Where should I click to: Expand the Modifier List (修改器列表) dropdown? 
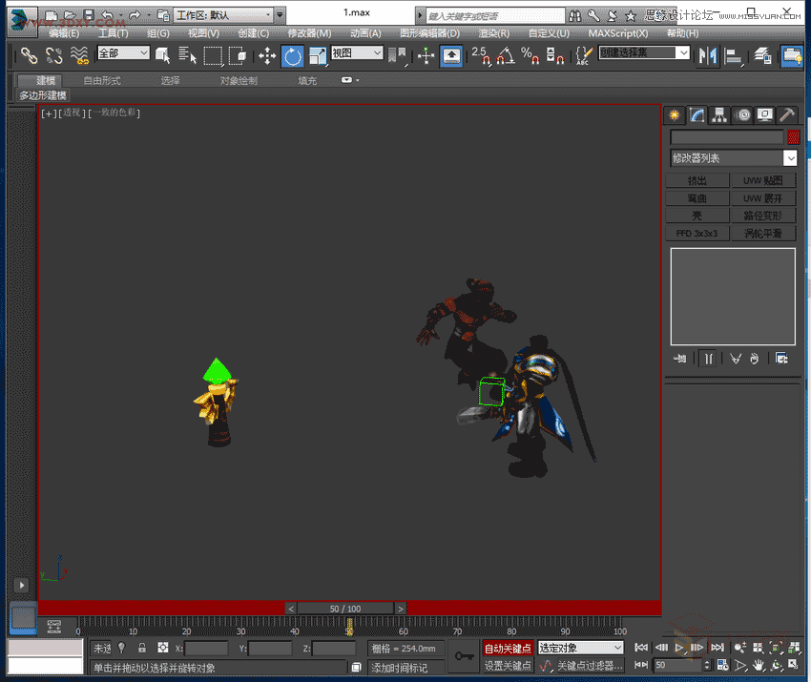pos(790,158)
